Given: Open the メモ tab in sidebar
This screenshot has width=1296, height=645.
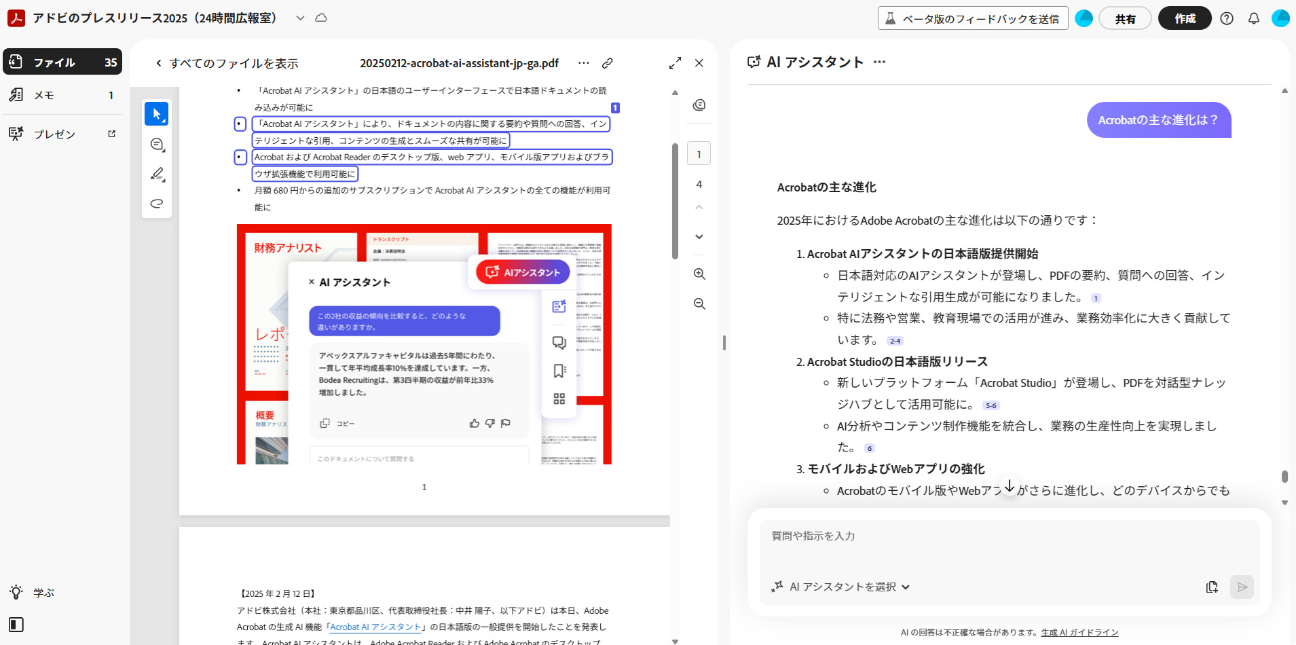Looking at the screenshot, I should (62, 95).
